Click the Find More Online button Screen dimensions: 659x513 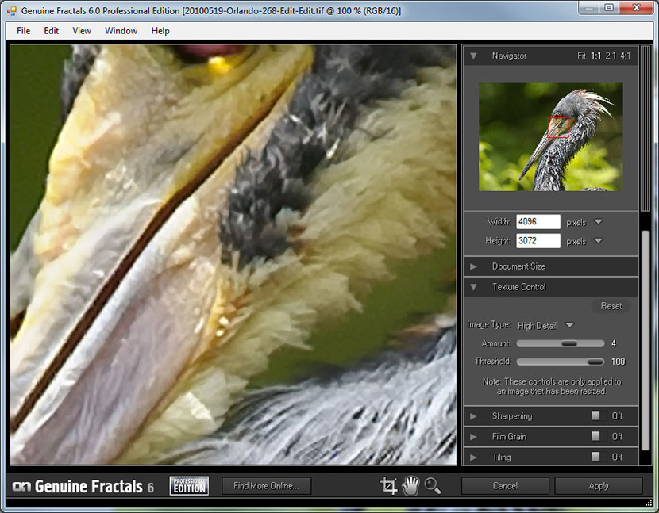[x=266, y=486]
